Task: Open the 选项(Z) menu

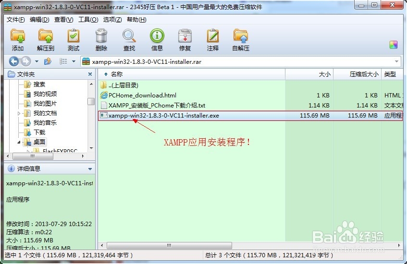Action: click(112, 20)
